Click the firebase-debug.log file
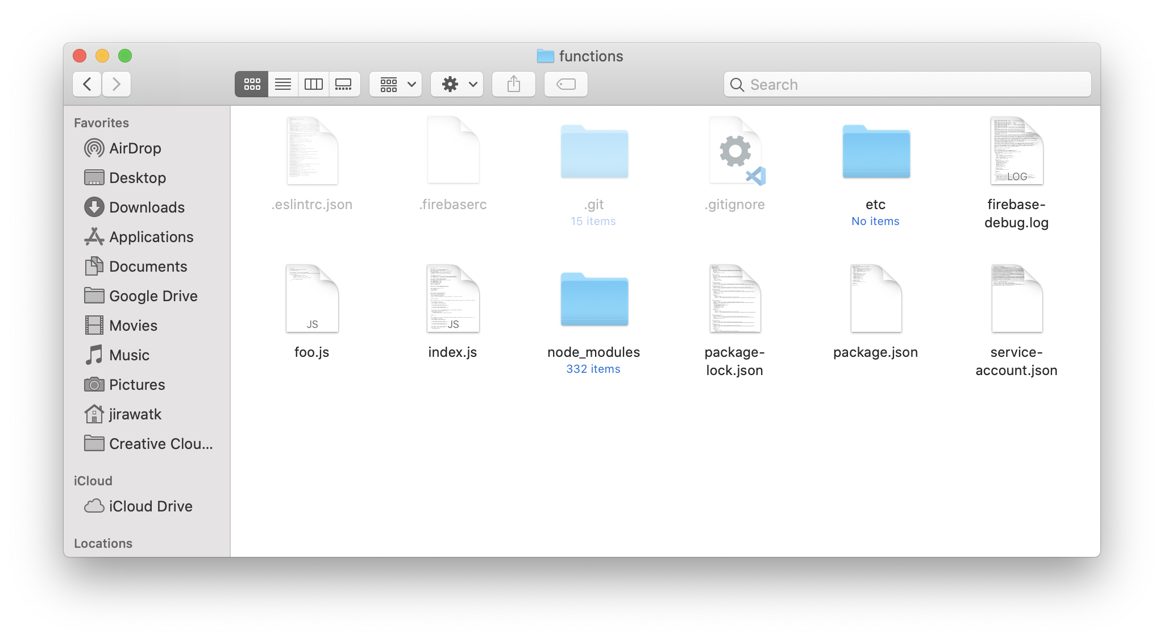 [1016, 152]
